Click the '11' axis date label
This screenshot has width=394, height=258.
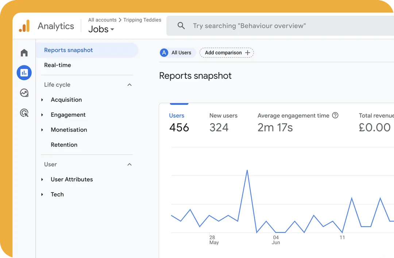342,238
